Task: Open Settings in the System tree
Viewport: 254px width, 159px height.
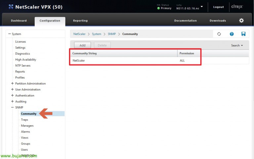Action: point(20,48)
